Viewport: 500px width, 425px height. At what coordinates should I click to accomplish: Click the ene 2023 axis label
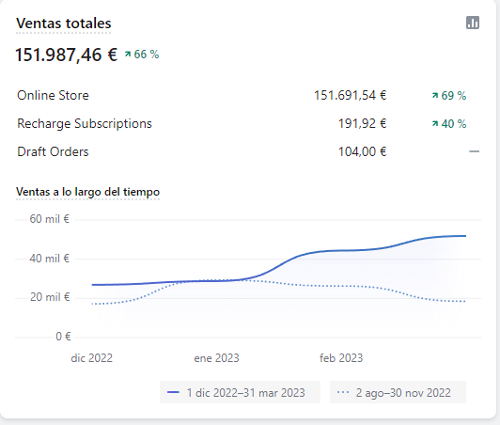(216, 358)
